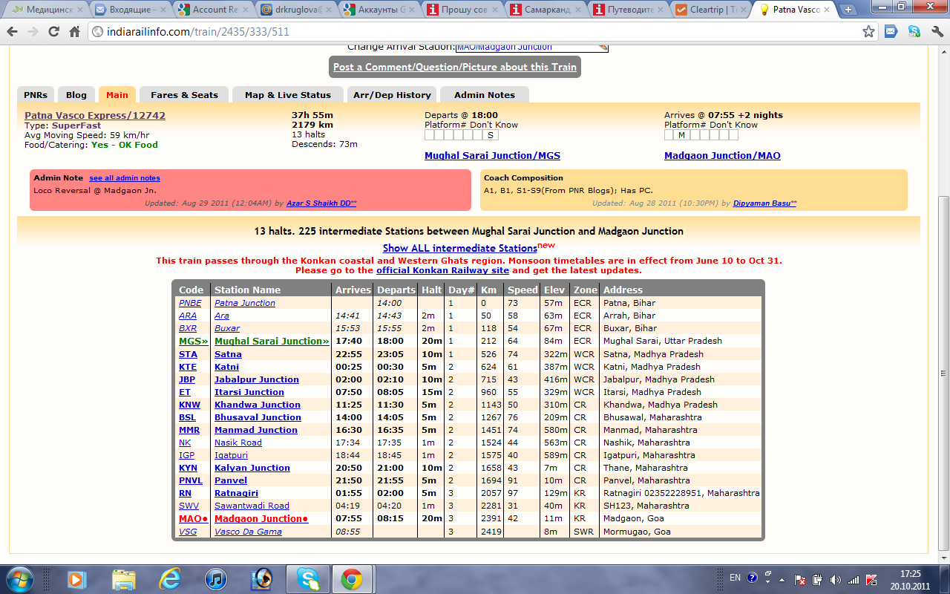Click the page's vertical scrollbar
Image resolution: width=950 pixels, height=594 pixels.
pos(943,297)
